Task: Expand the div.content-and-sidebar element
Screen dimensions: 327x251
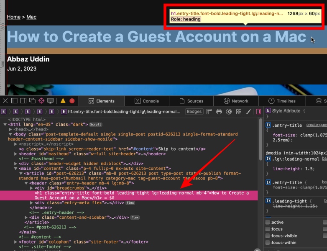Action: click(26, 218)
